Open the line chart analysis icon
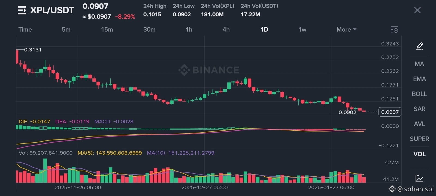Viewport: 436px width, 196px height. [x=419, y=178]
